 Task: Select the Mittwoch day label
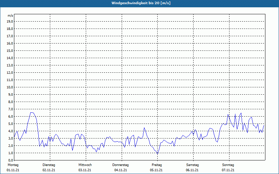click(85, 165)
